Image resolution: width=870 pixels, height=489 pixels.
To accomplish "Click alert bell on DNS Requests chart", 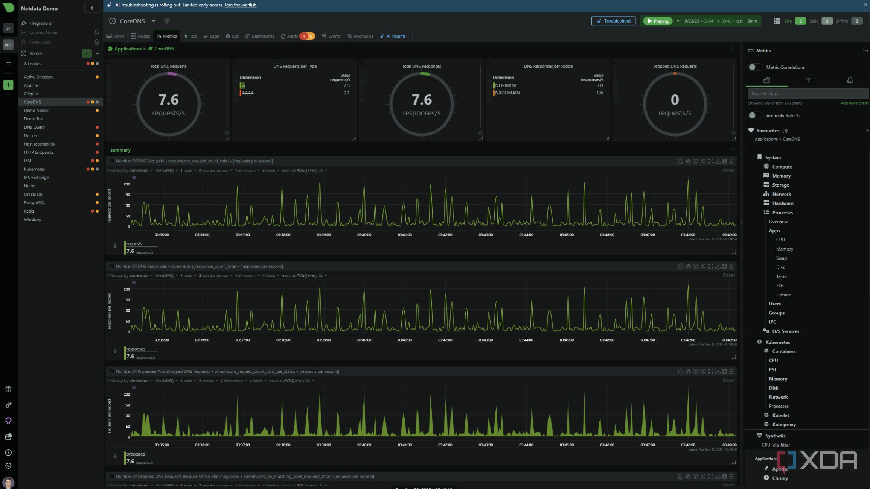I will point(680,161).
